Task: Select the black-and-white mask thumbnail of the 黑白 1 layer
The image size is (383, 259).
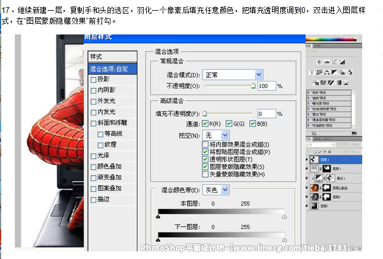Action: [330, 178]
